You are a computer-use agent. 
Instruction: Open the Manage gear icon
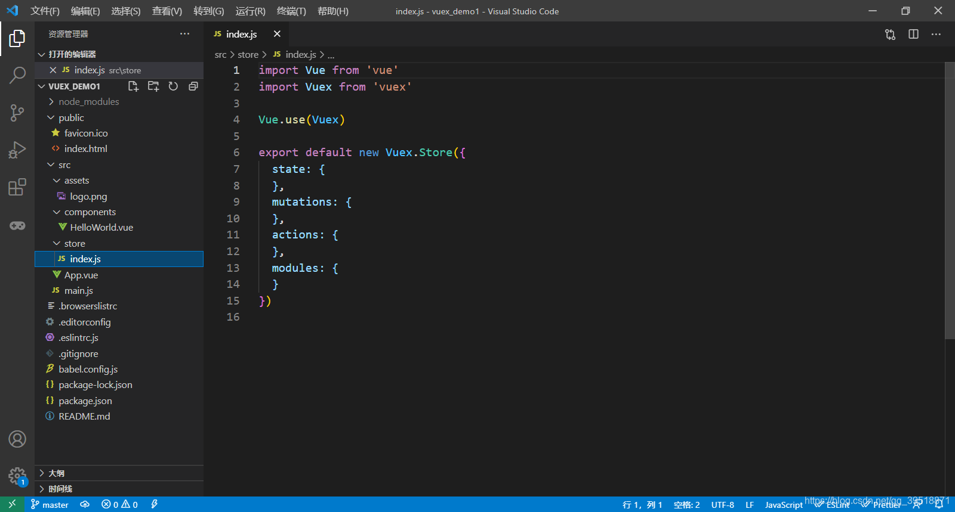pos(17,476)
